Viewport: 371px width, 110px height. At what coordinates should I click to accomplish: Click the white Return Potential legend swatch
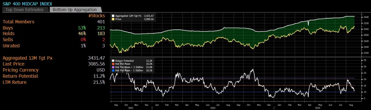113,61
